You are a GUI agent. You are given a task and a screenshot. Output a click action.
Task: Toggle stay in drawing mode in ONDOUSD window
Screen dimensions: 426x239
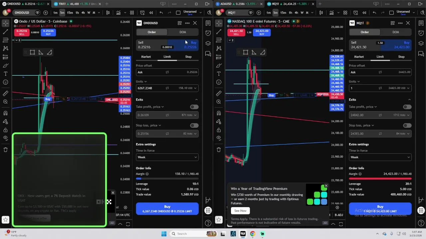tap(5, 121)
